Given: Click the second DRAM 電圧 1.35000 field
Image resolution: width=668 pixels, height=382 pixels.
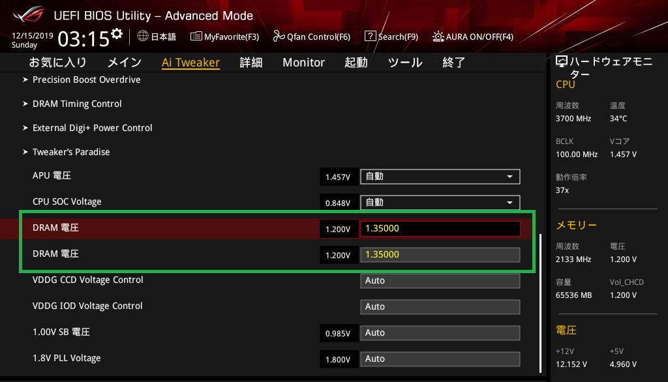Looking at the screenshot, I should 440,255.
